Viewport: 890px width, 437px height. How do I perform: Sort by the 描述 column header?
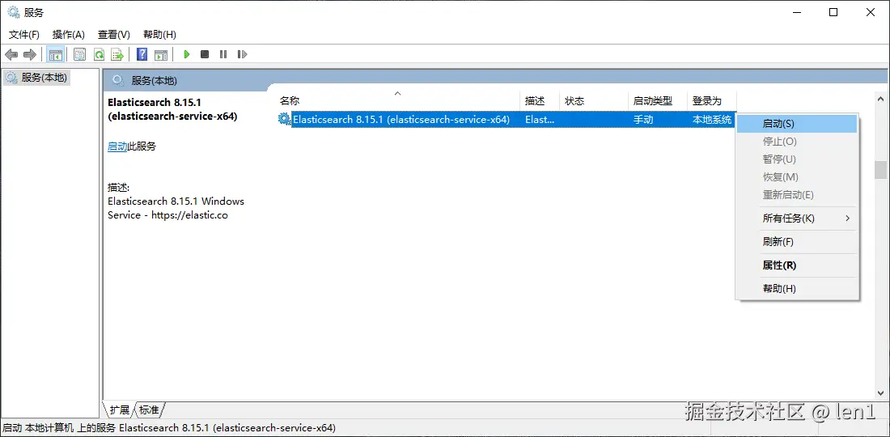[x=540, y=101]
